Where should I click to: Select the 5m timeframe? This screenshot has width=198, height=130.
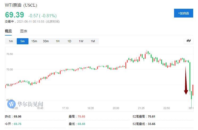click(22, 41)
